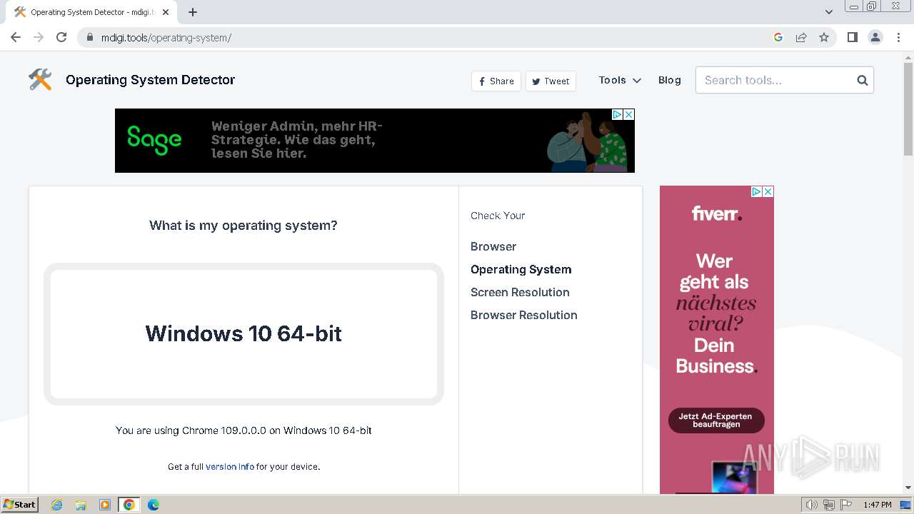Click the AdChoices icon on the Sage banner

(618, 114)
